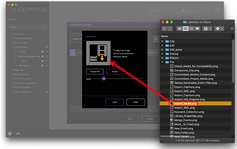Switch Finder to icon view
Viewport: 237px width, 149px height.
[x=179, y=28]
